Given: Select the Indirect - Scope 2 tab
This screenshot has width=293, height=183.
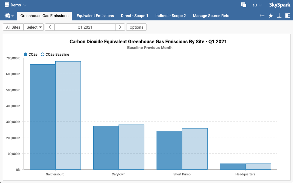Looking at the screenshot, I should [x=171, y=16].
